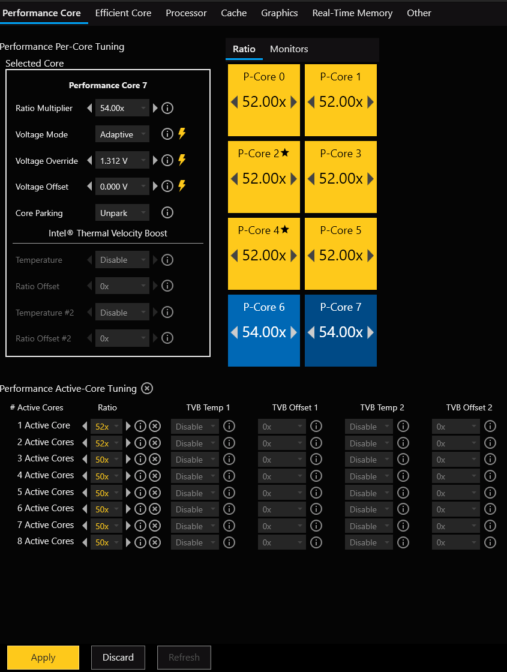Increase Voltage Override using right arrow
Screen dimensions: 507x672
[x=155, y=160]
